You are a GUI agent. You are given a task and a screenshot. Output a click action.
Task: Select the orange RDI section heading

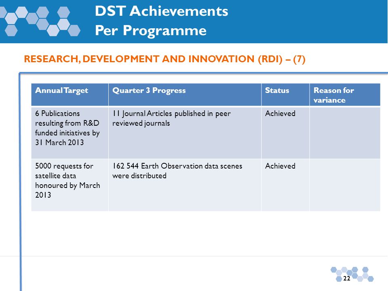click(164, 59)
